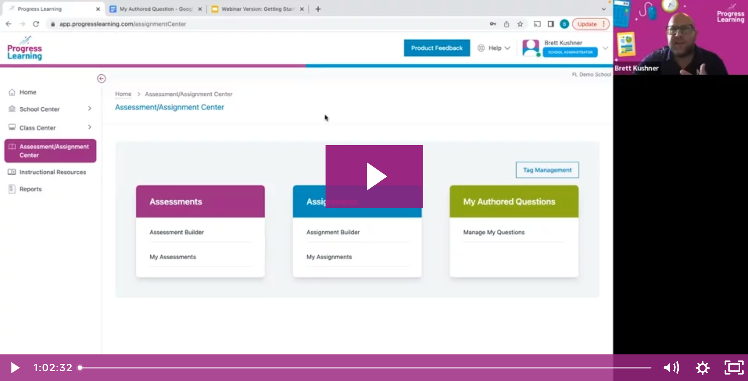748x381 pixels.
Task: Click the Product Feedback button
Action: pos(437,48)
